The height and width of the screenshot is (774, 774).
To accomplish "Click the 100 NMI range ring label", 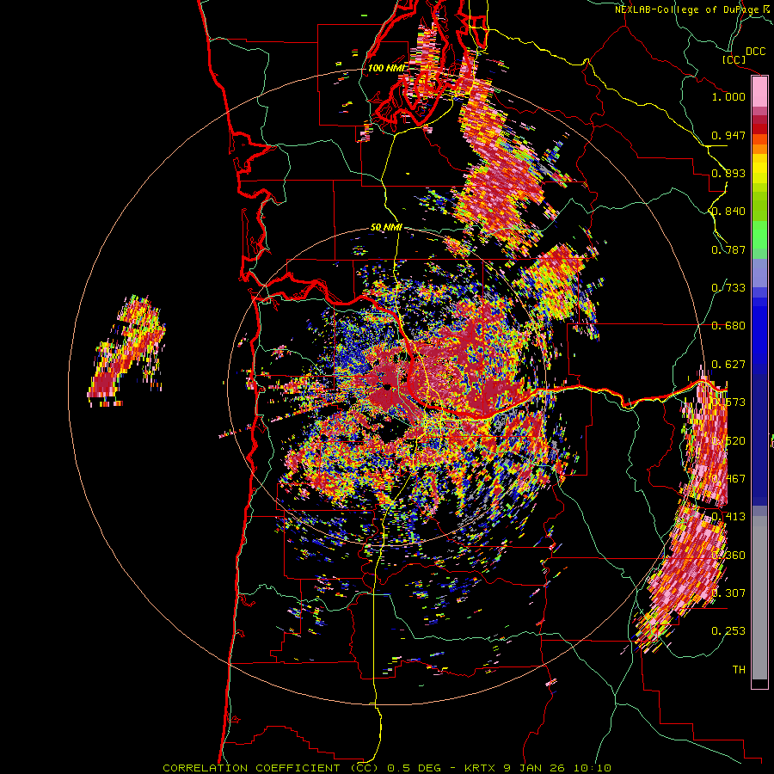I will pos(385,68).
